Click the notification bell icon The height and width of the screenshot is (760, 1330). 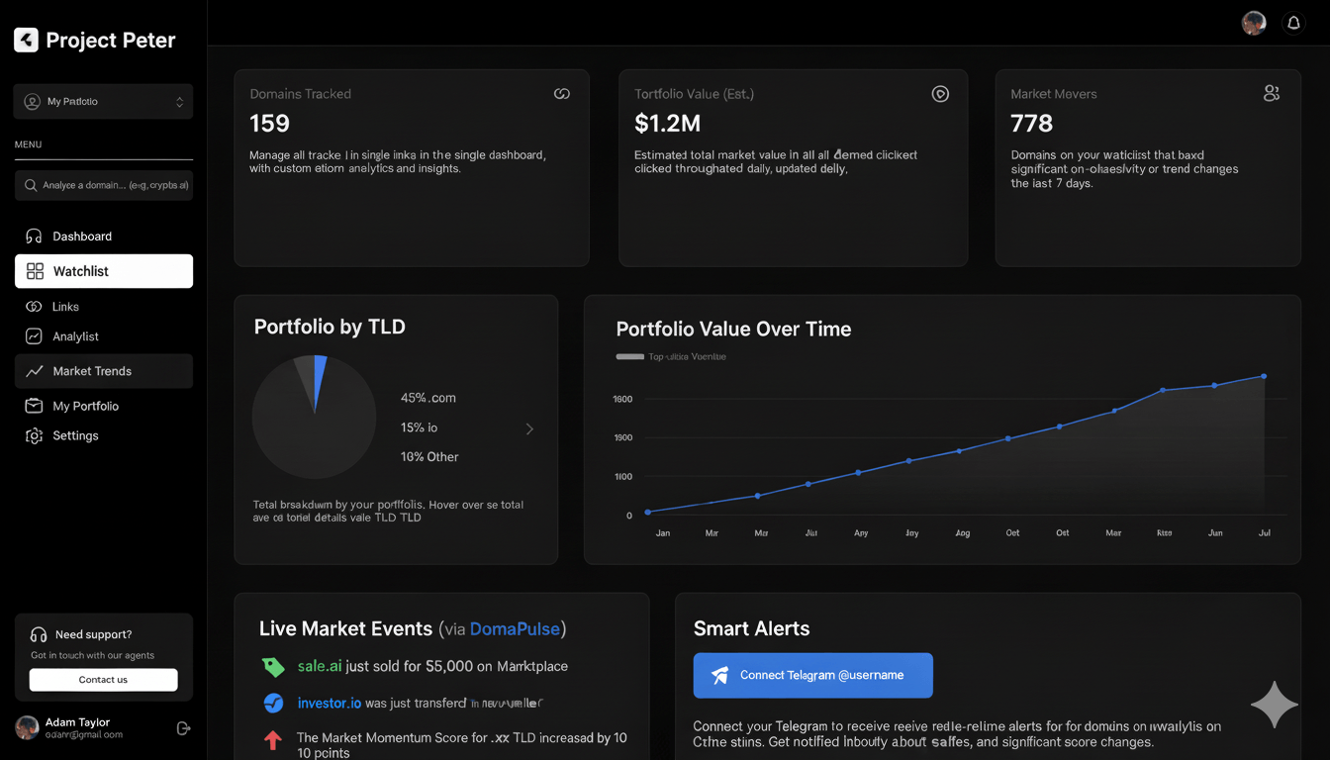1293,24
